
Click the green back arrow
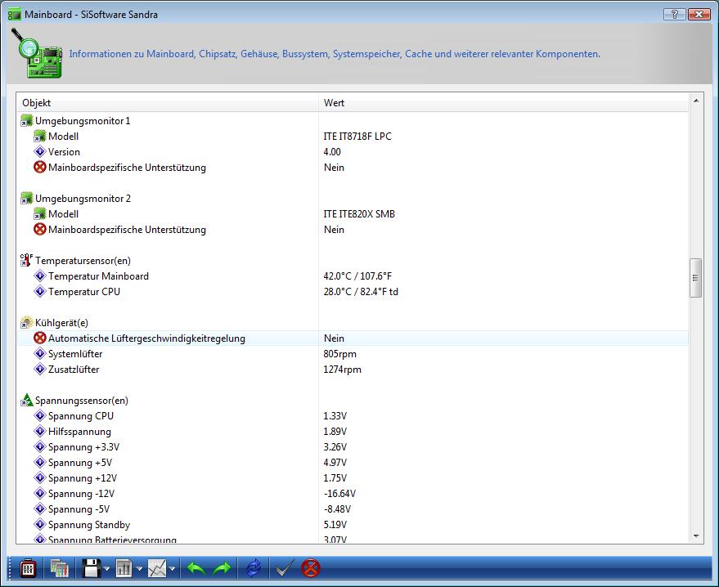(196, 568)
